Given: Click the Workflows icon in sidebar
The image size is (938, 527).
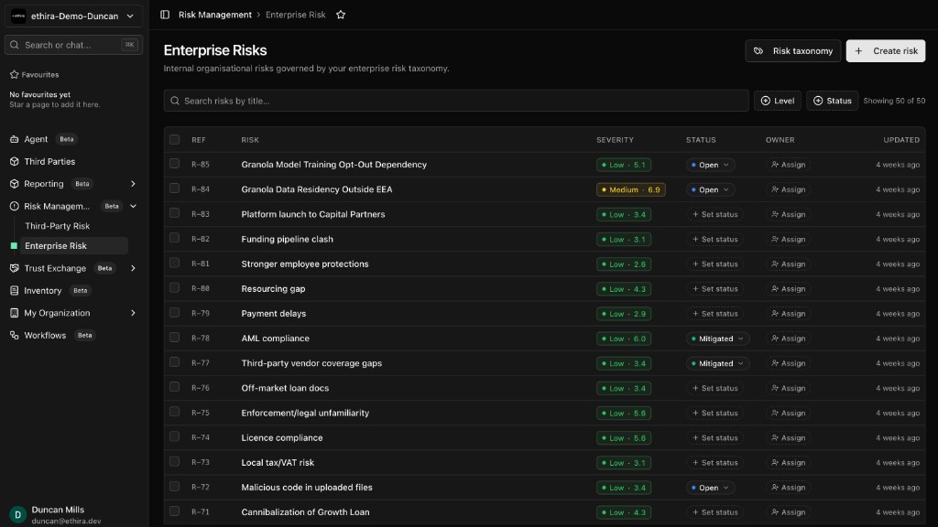Looking at the screenshot, I should click(15, 335).
